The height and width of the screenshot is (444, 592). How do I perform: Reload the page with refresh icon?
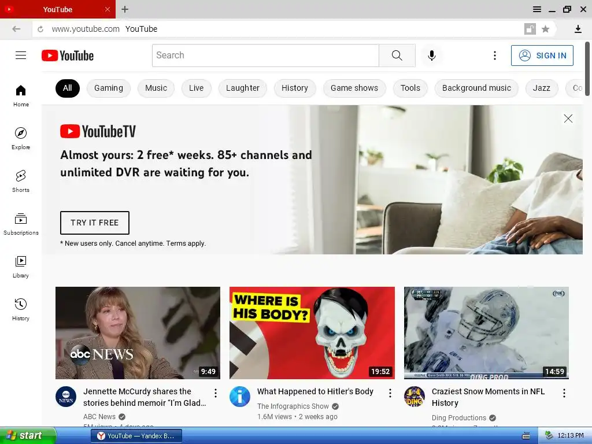(x=40, y=29)
